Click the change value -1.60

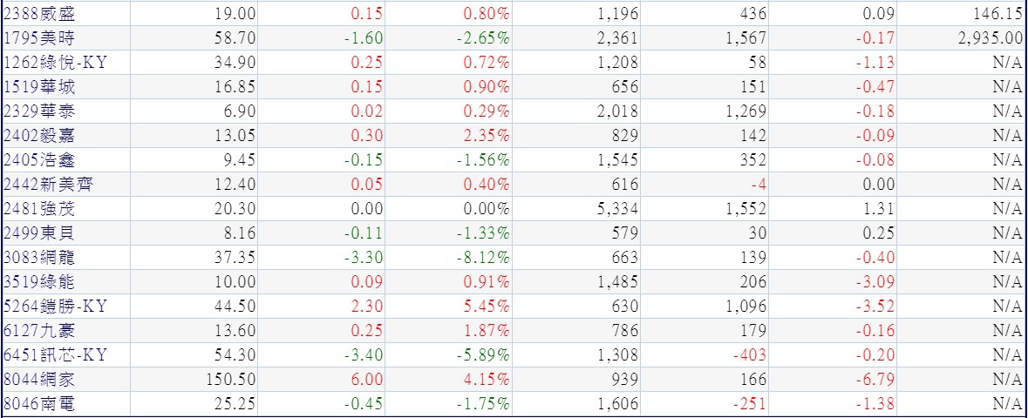coord(365,38)
